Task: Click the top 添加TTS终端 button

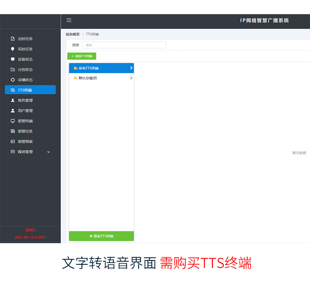Action: [82, 56]
